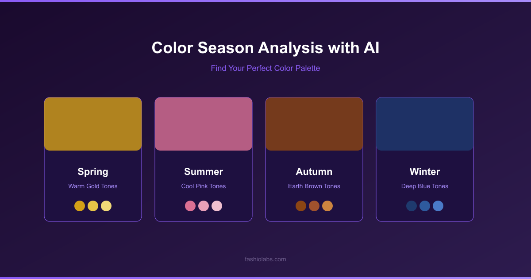Pick the palest pink Summer swatch

click(217, 206)
